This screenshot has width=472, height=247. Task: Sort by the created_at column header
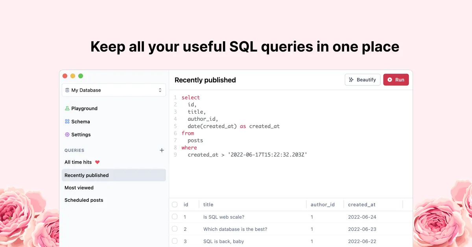coord(361,205)
